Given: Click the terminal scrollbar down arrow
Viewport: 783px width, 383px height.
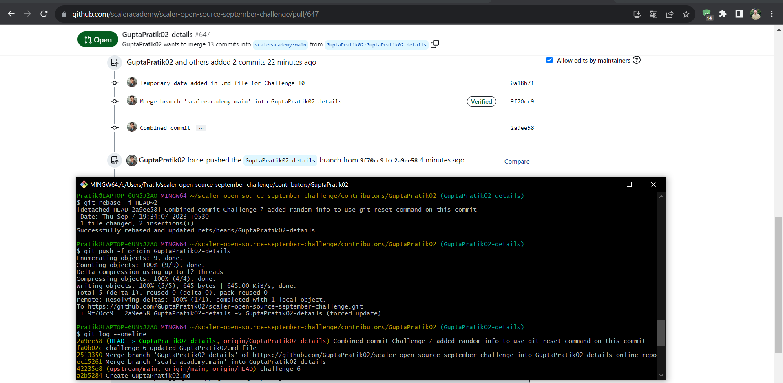Looking at the screenshot, I should [x=661, y=375].
